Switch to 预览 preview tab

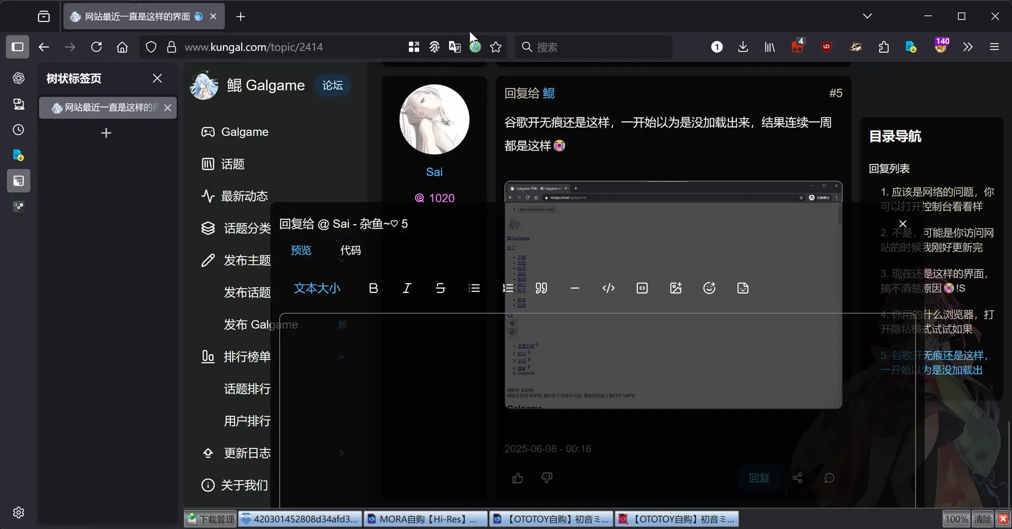pyautogui.click(x=301, y=250)
